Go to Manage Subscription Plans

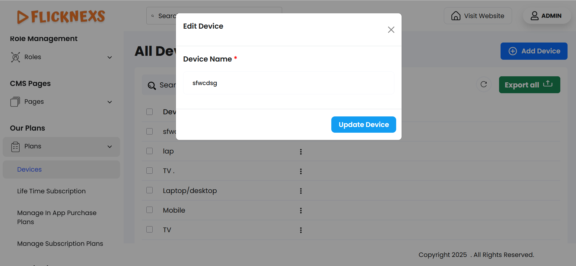coord(60,244)
